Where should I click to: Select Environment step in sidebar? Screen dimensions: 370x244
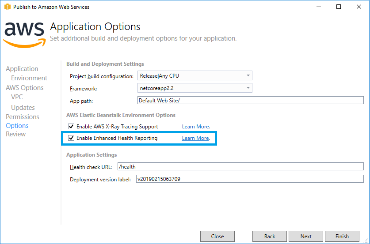coord(29,78)
